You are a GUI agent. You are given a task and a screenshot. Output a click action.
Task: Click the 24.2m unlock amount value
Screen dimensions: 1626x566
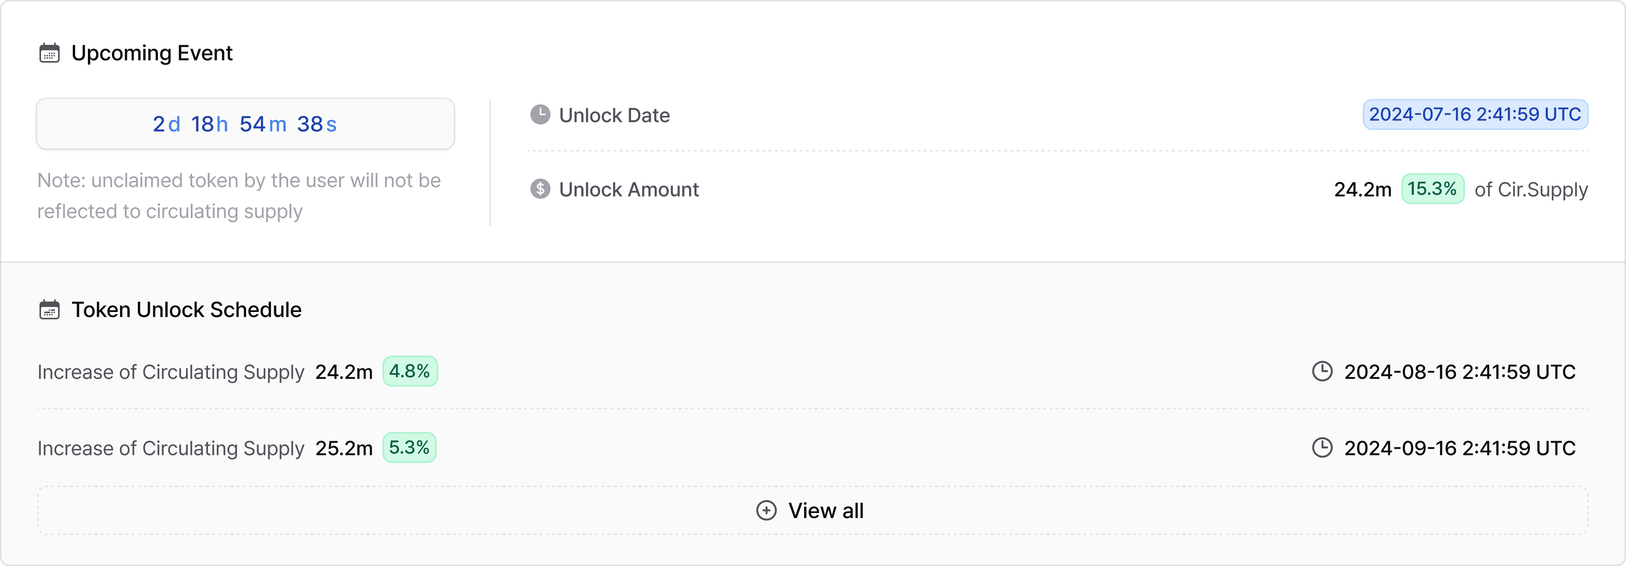click(1362, 190)
